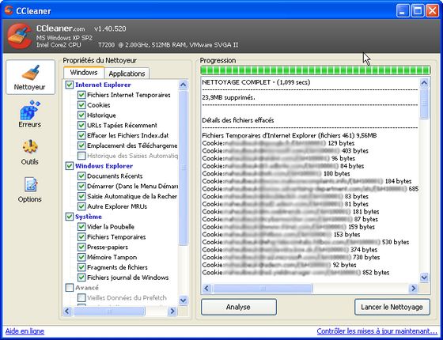Click the results pane vertical scrollbar thumb
The width and height of the screenshot is (443, 340).
[424, 104]
